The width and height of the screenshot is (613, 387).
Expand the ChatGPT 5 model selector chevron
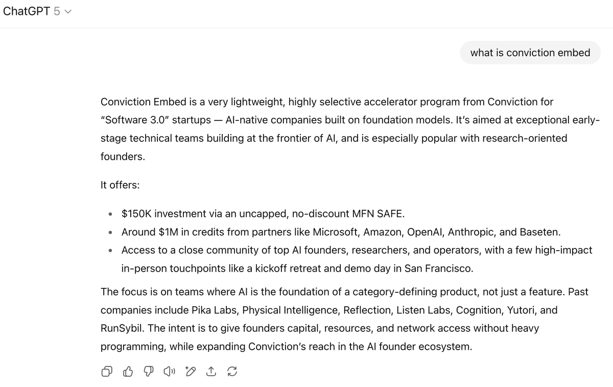67,12
